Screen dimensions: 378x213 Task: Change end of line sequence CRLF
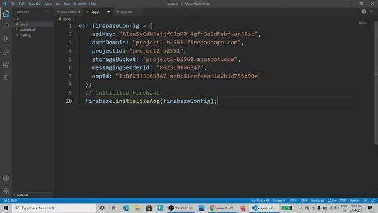coord(304,201)
